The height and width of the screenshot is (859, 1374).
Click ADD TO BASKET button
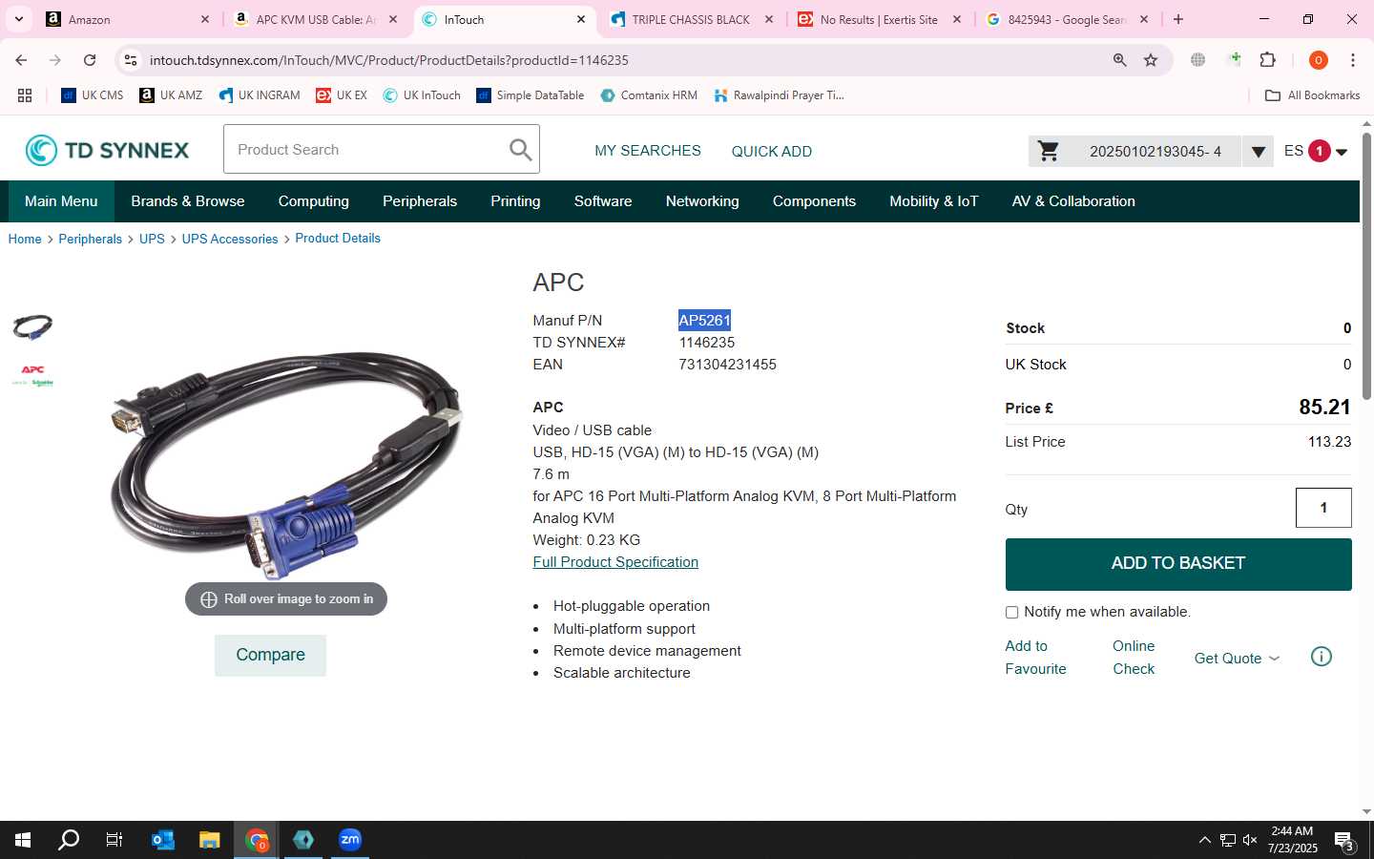pos(1178,564)
